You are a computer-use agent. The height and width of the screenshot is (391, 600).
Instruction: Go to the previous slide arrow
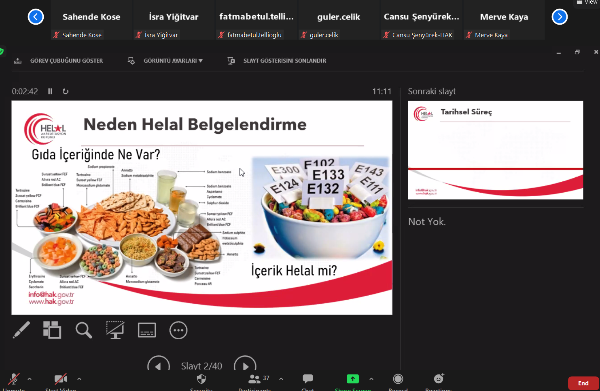click(x=158, y=365)
